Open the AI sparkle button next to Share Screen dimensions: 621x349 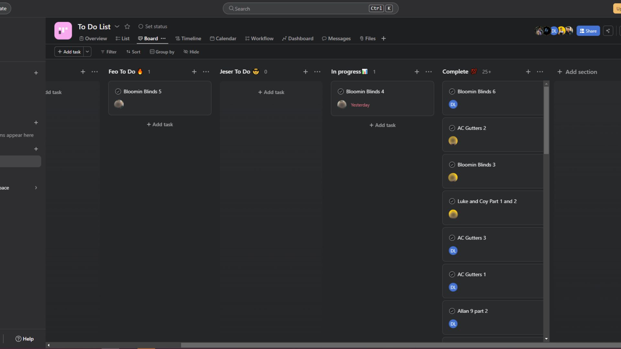coord(608,31)
